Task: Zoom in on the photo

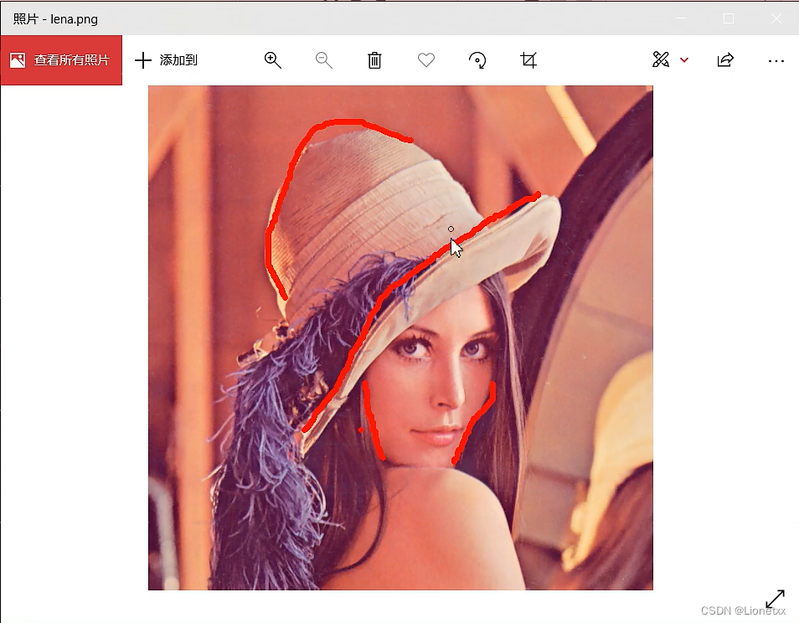Action: tap(273, 60)
